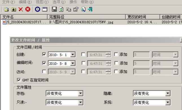Open the 隐藏 attribute dropdown
This screenshot has width=182, height=110.
(x=168, y=93)
